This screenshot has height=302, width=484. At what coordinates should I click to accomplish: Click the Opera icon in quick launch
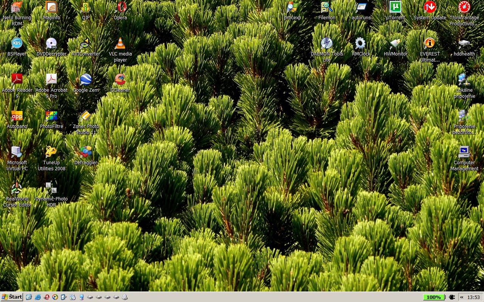point(47,297)
